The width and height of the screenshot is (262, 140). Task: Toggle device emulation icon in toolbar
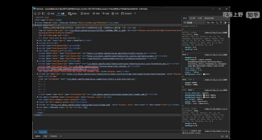[x=39, y=14]
